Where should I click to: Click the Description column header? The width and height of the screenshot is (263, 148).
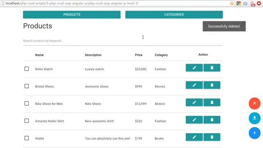93,55
